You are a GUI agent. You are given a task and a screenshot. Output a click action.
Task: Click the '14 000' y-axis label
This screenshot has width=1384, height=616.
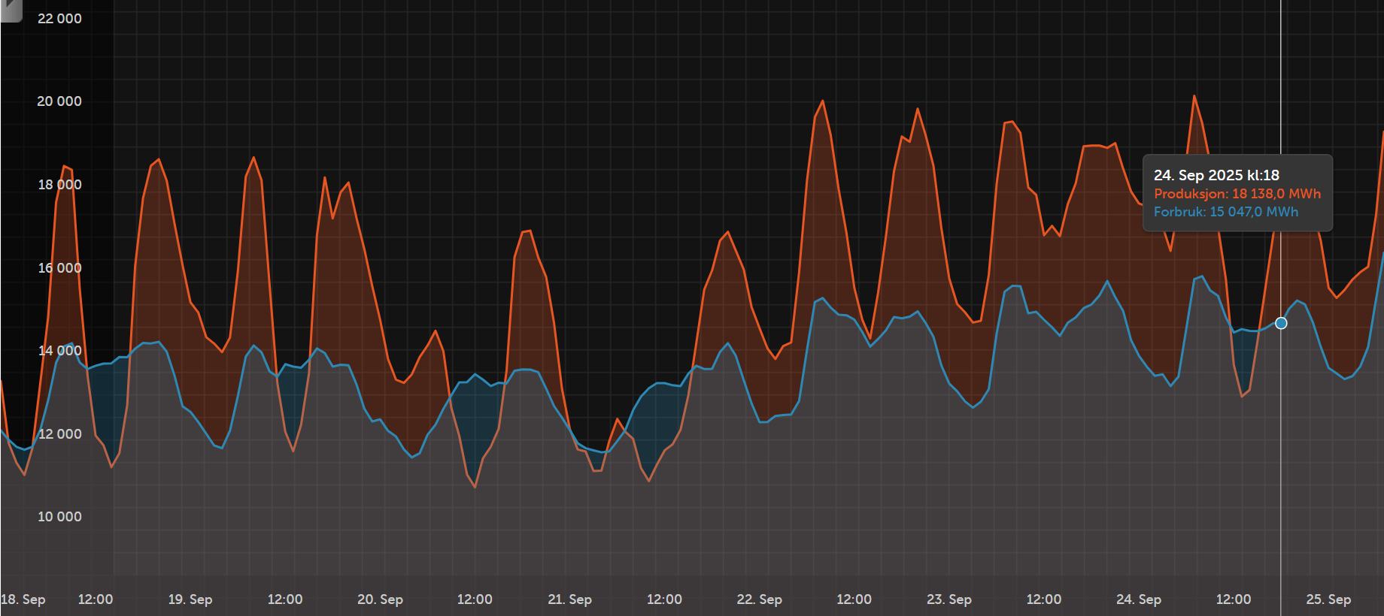(x=59, y=351)
